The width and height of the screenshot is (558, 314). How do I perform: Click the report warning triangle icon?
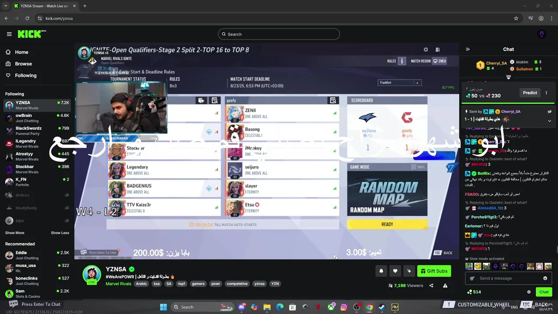pos(445,286)
